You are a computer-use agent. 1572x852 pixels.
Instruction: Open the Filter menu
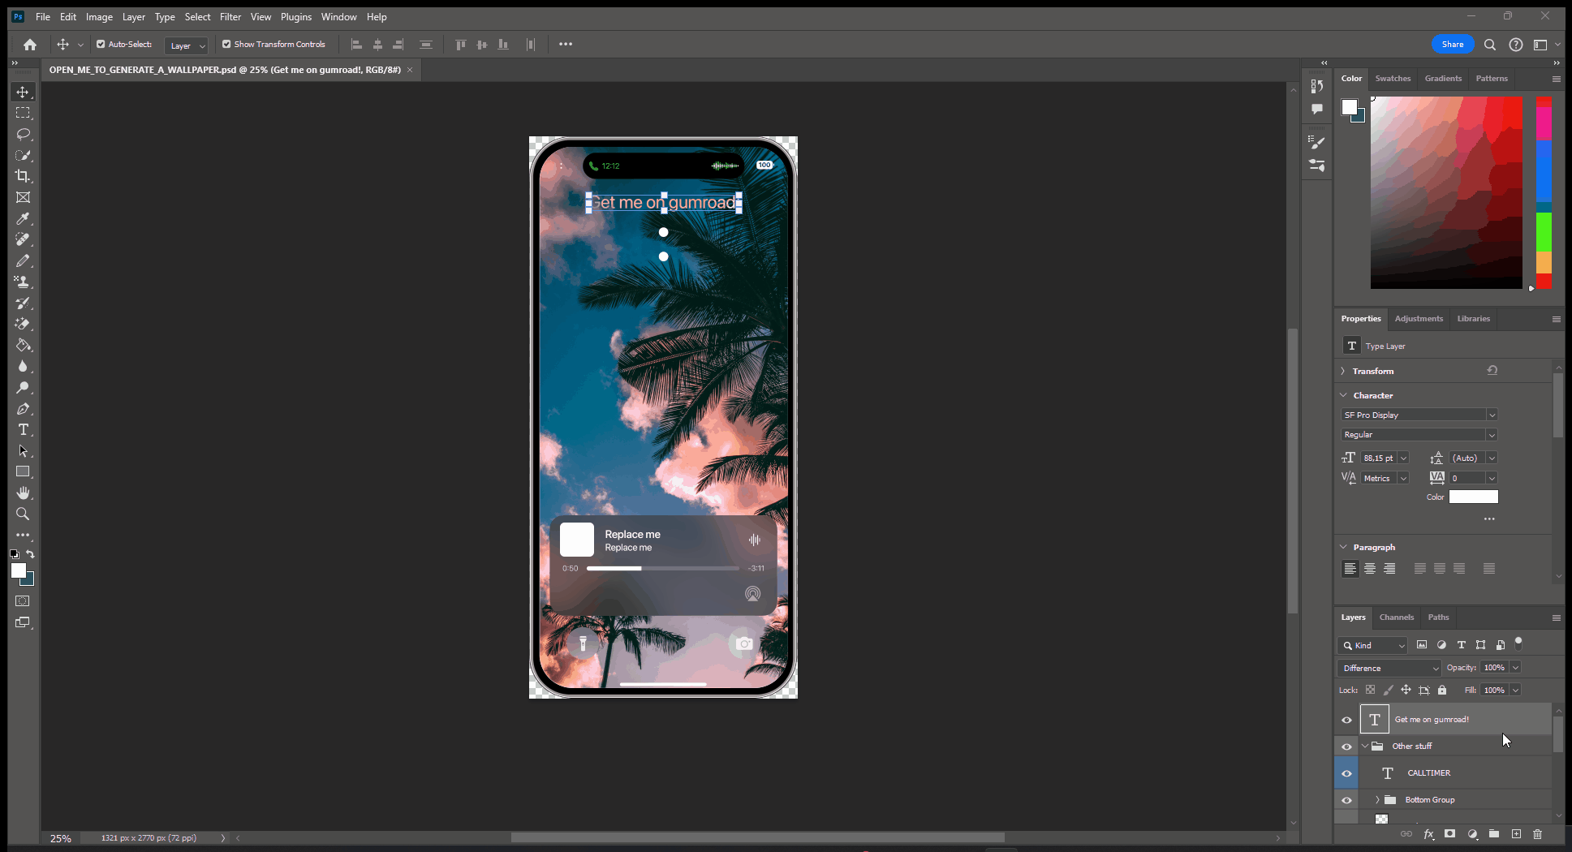230,17
